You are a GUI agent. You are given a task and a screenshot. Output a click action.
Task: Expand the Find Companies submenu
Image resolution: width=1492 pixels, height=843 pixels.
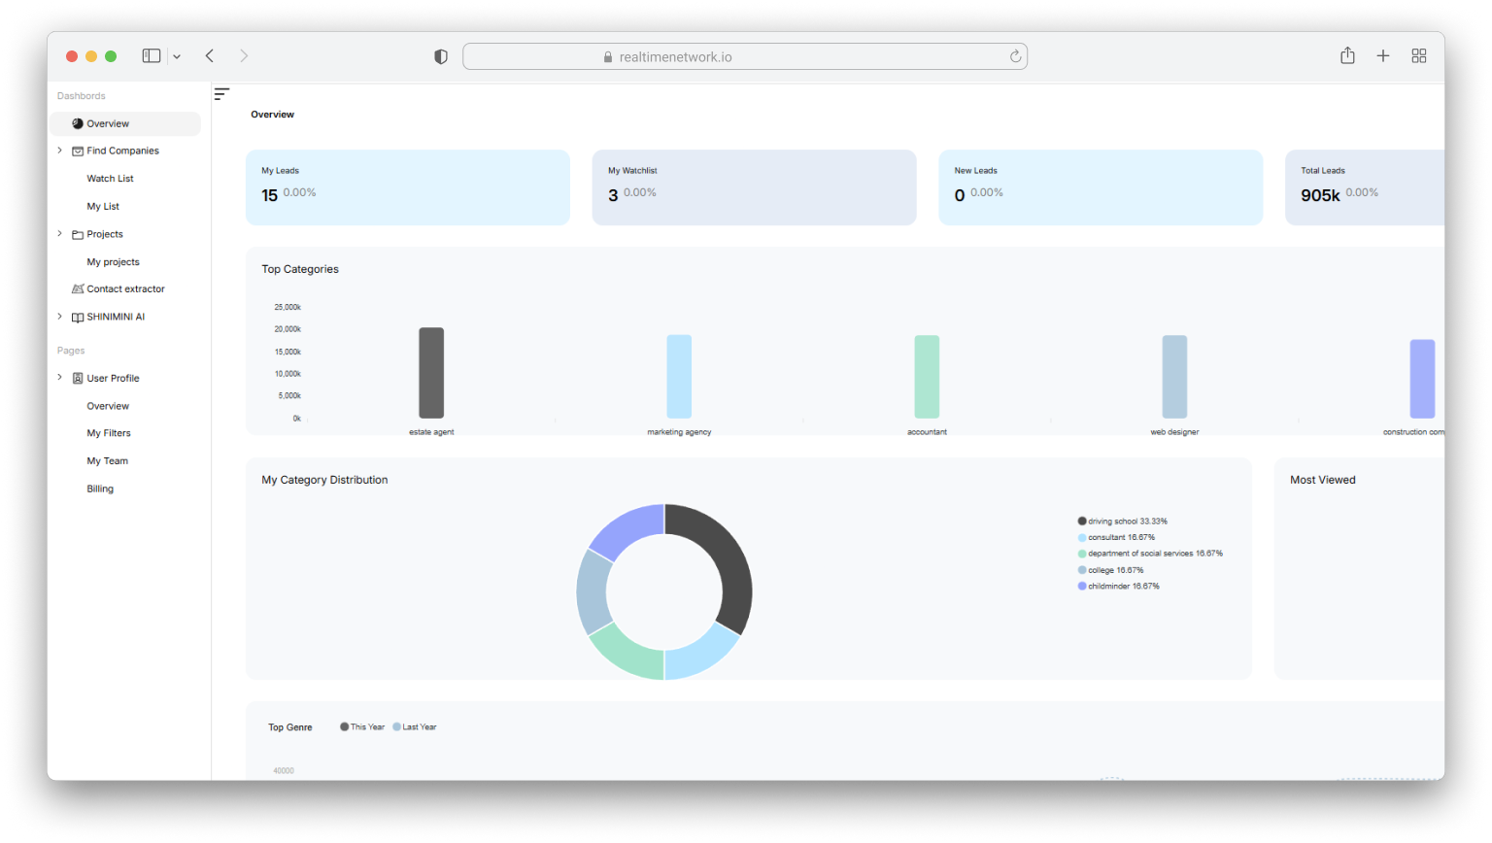point(59,151)
